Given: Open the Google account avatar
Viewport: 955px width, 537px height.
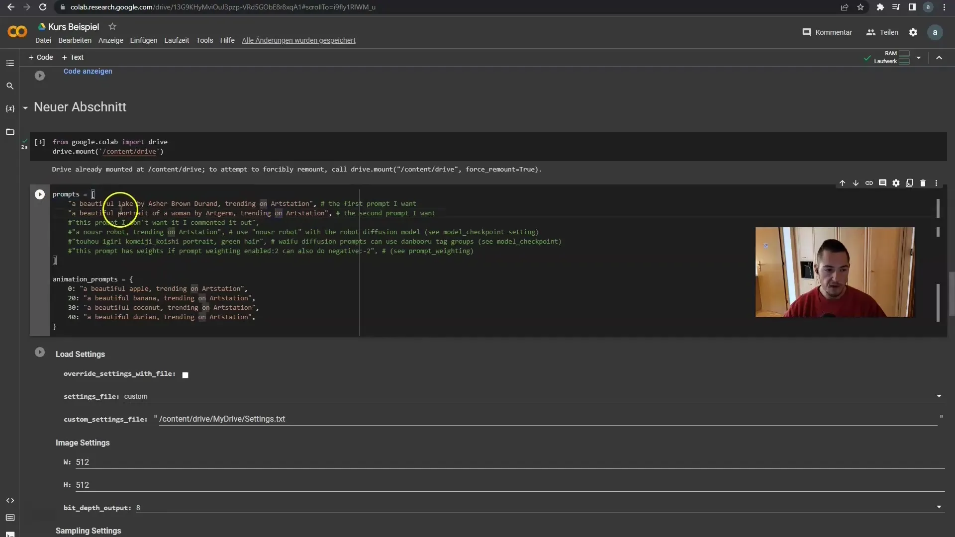Looking at the screenshot, I should (x=935, y=32).
